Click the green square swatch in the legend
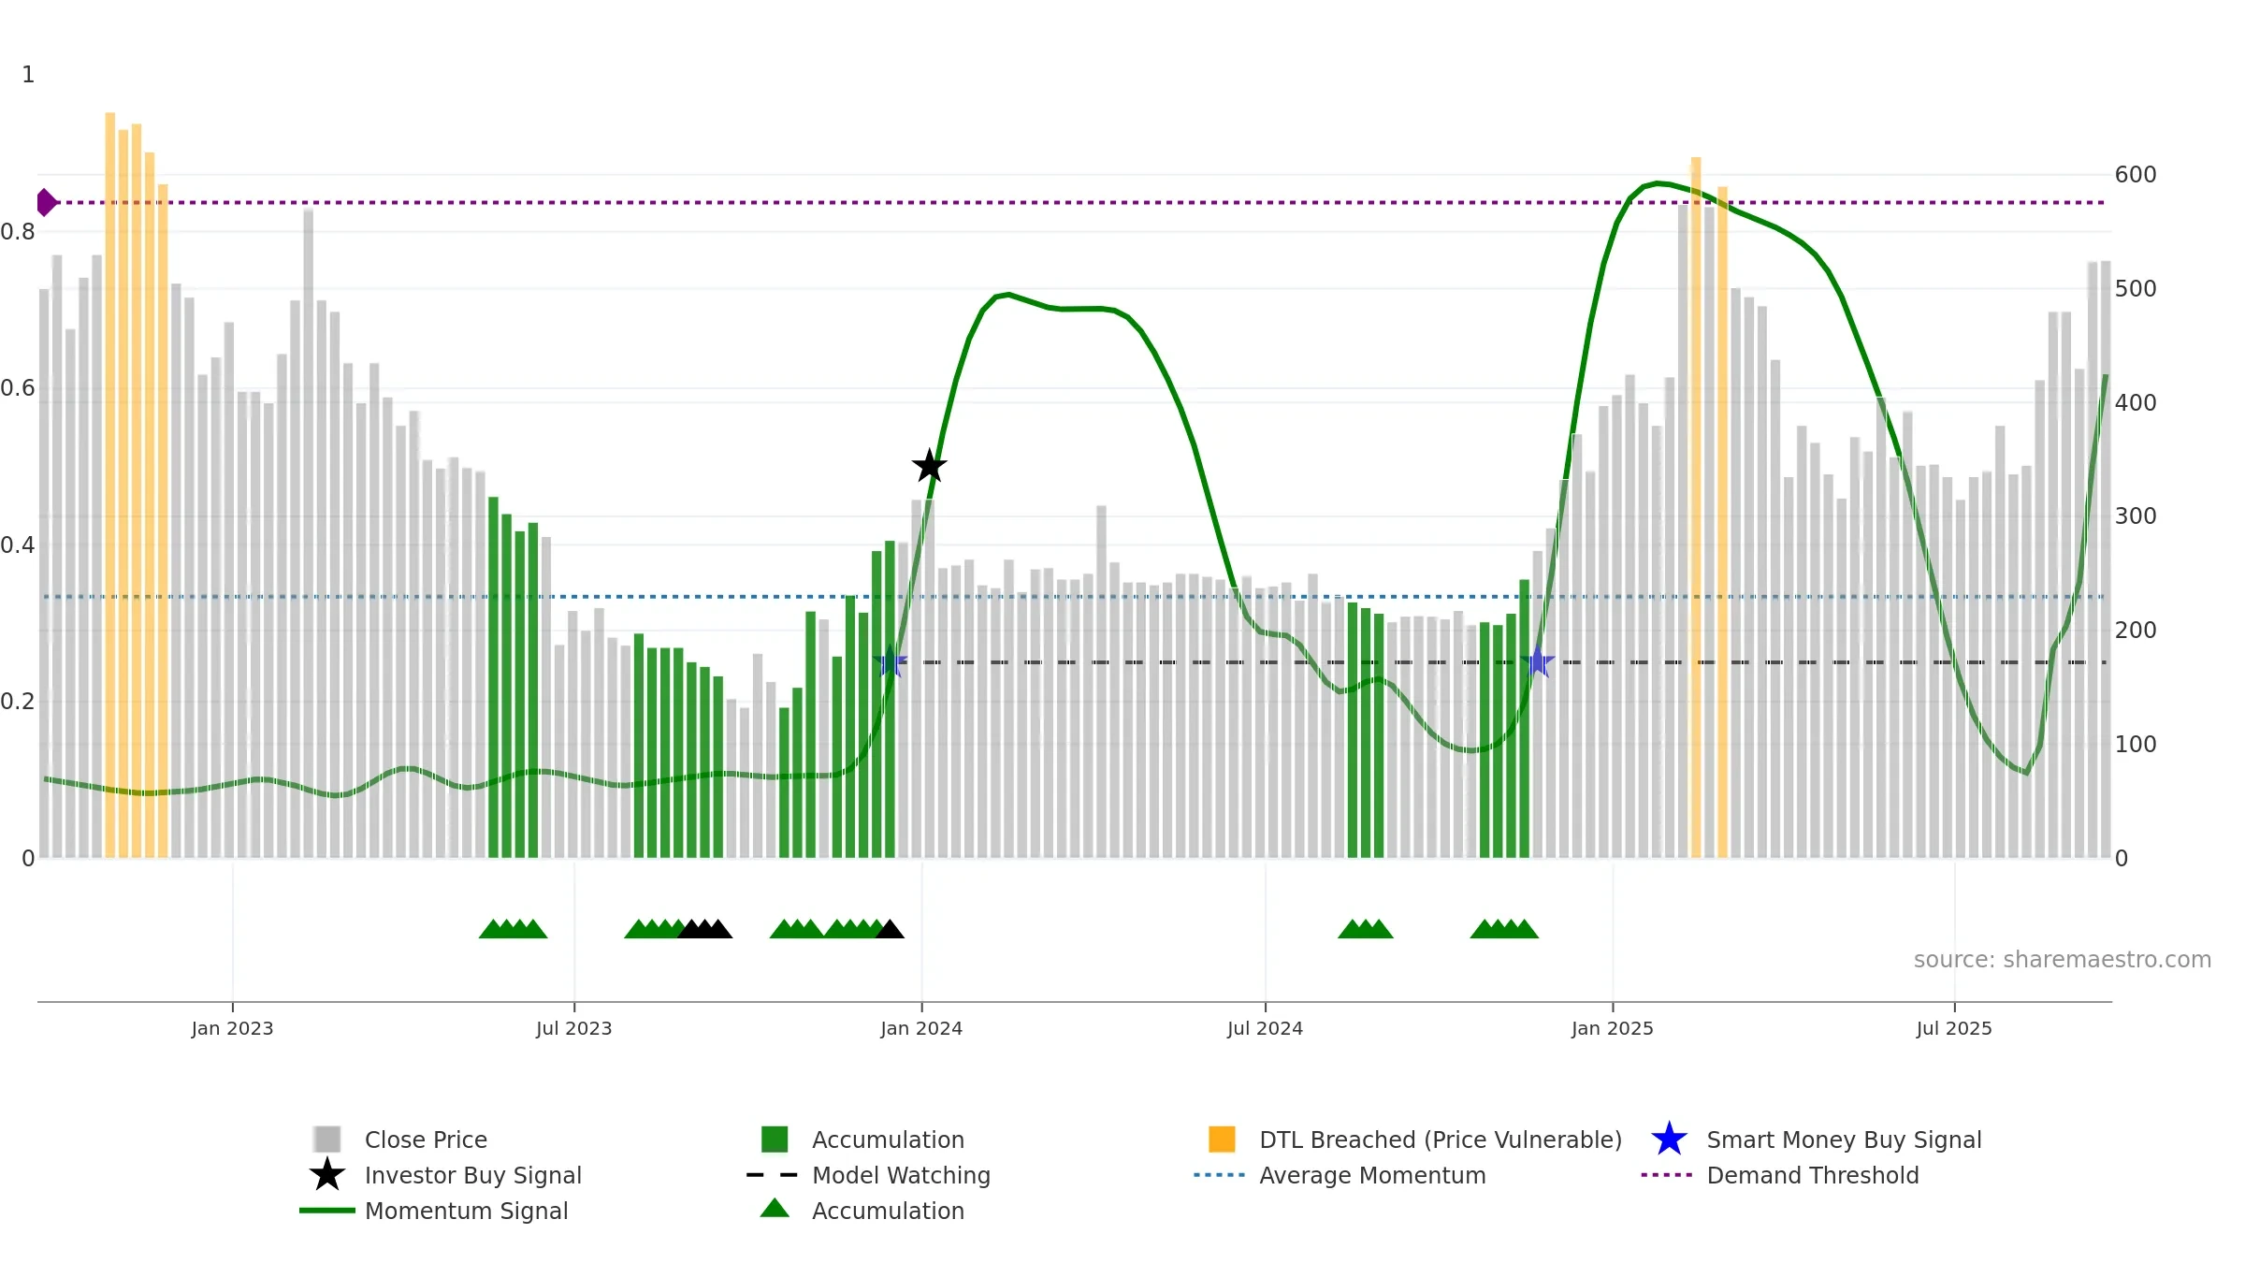The height and width of the screenshot is (1263, 2245). (x=775, y=1140)
